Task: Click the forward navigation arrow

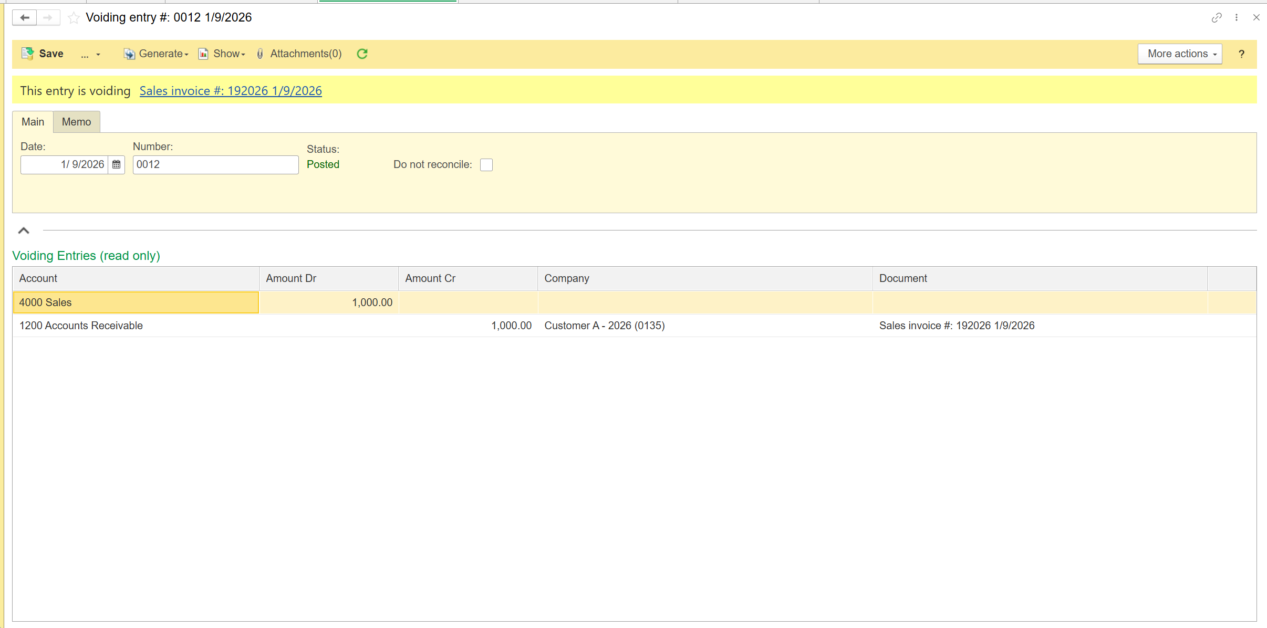Action: pyautogui.click(x=48, y=18)
